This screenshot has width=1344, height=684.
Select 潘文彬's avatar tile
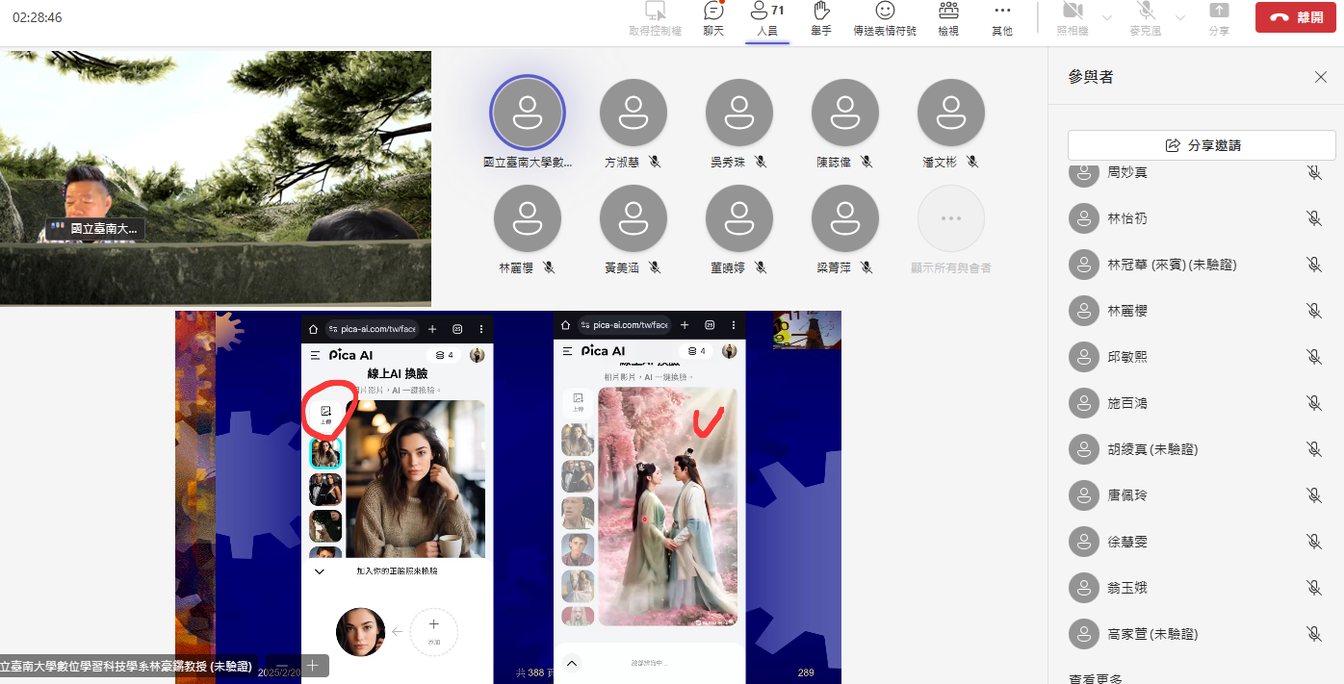pyautogui.click(x=951, y=113)
